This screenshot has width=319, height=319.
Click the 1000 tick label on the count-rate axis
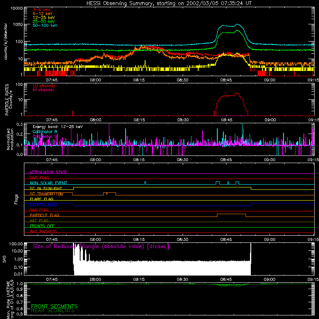tap(18, 25)
